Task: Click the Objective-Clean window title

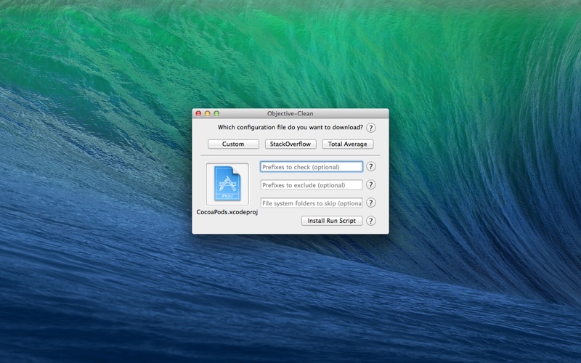Action: tap(290, 114)
